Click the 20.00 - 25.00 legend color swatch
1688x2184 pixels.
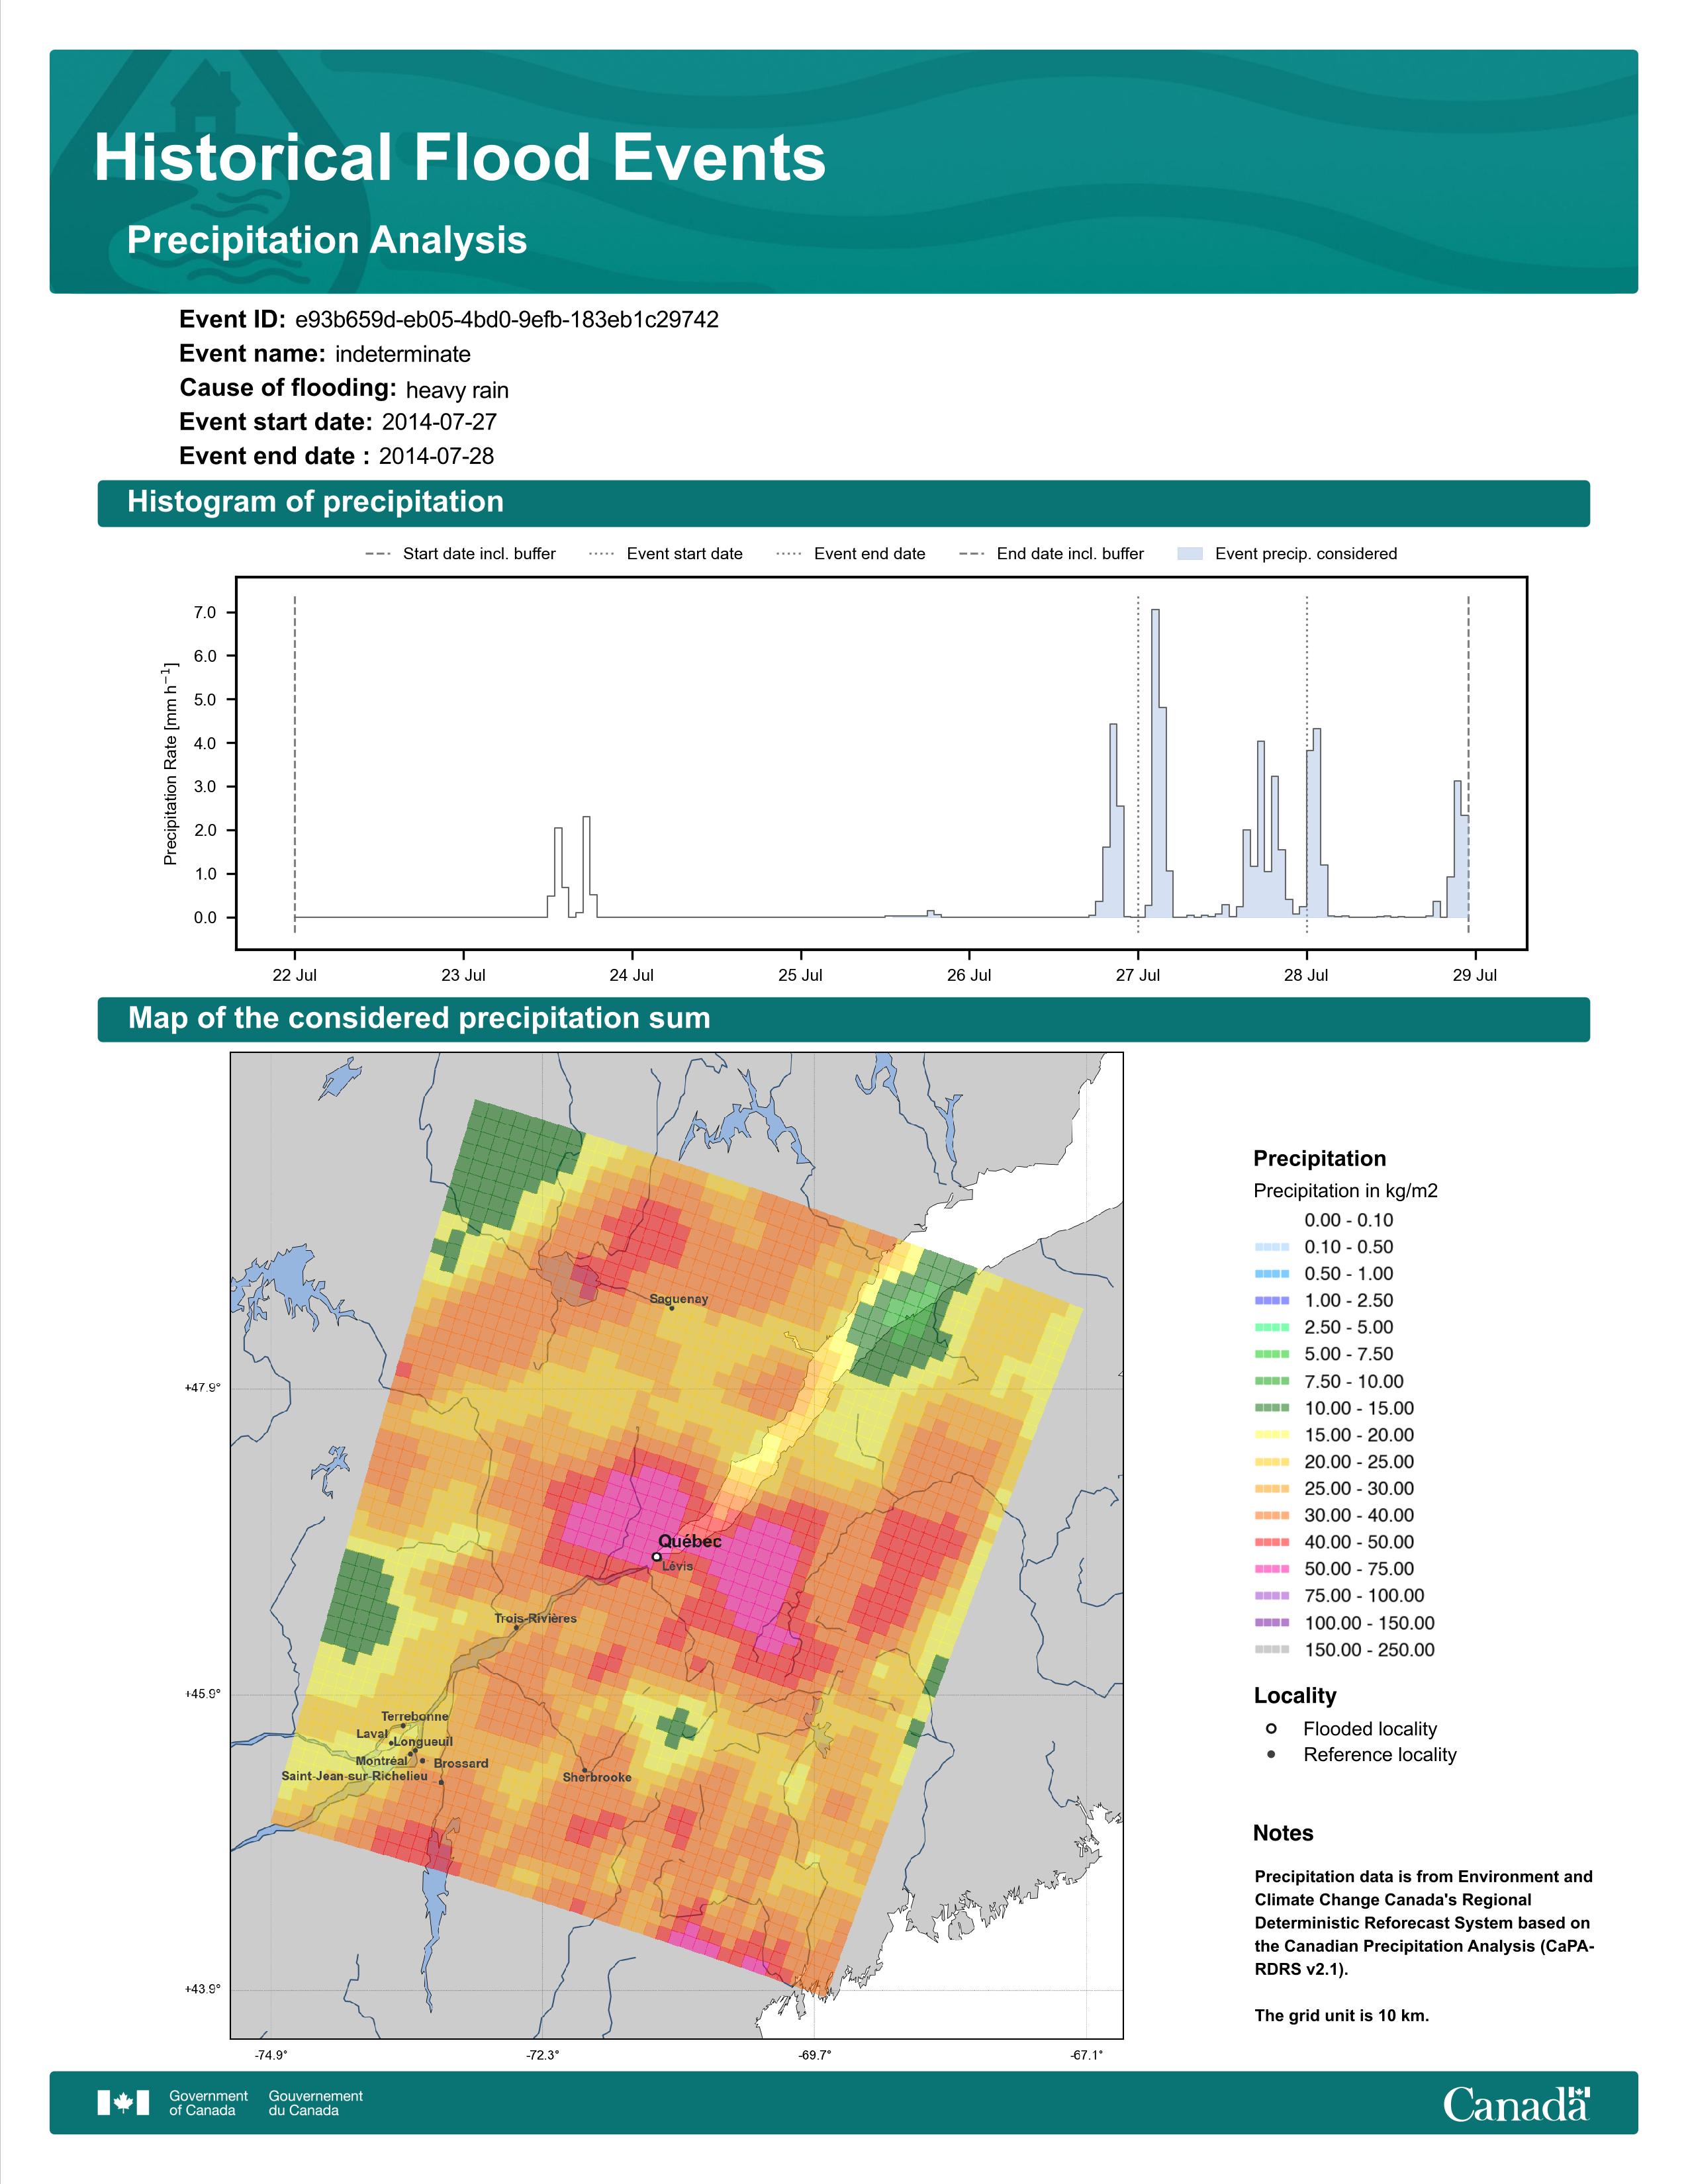[x=1272, y=1462]
